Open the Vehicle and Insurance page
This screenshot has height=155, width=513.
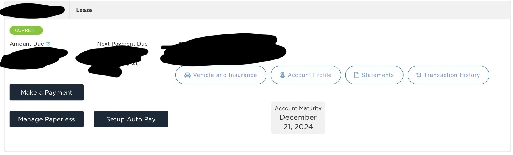pos(221,75)
